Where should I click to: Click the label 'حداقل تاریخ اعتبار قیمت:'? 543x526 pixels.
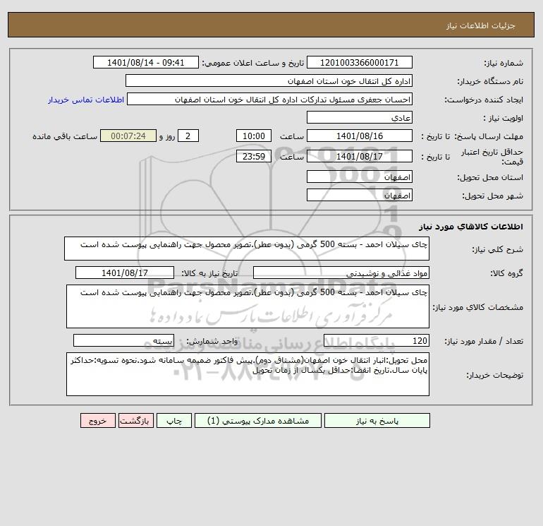[x=492, y=157]
